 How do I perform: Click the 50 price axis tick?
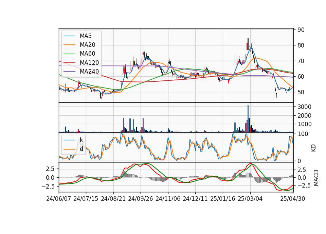point(301,92)
